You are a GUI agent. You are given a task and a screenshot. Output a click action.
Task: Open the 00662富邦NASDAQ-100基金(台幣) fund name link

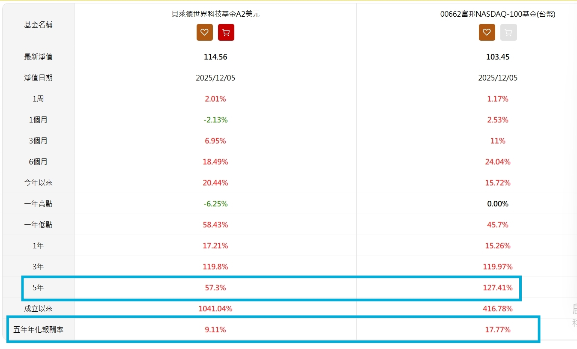498,14
